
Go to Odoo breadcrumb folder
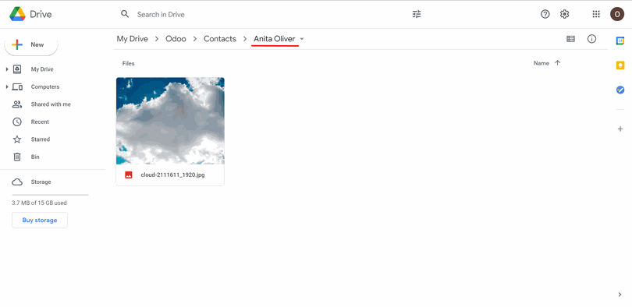(176, 39)
